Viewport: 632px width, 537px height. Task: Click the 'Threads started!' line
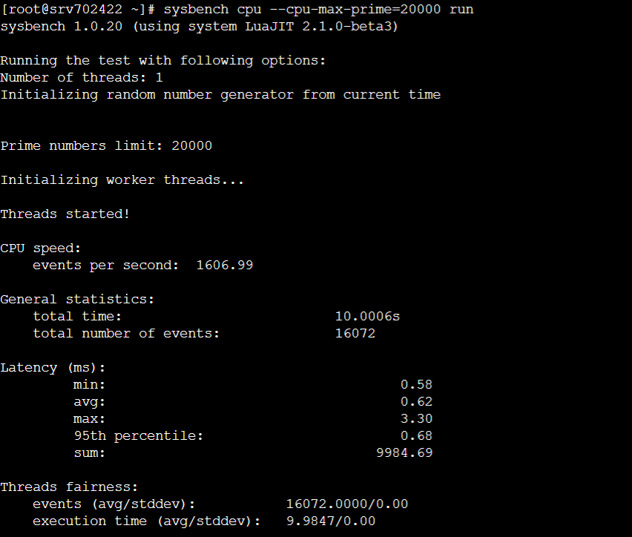65,214
